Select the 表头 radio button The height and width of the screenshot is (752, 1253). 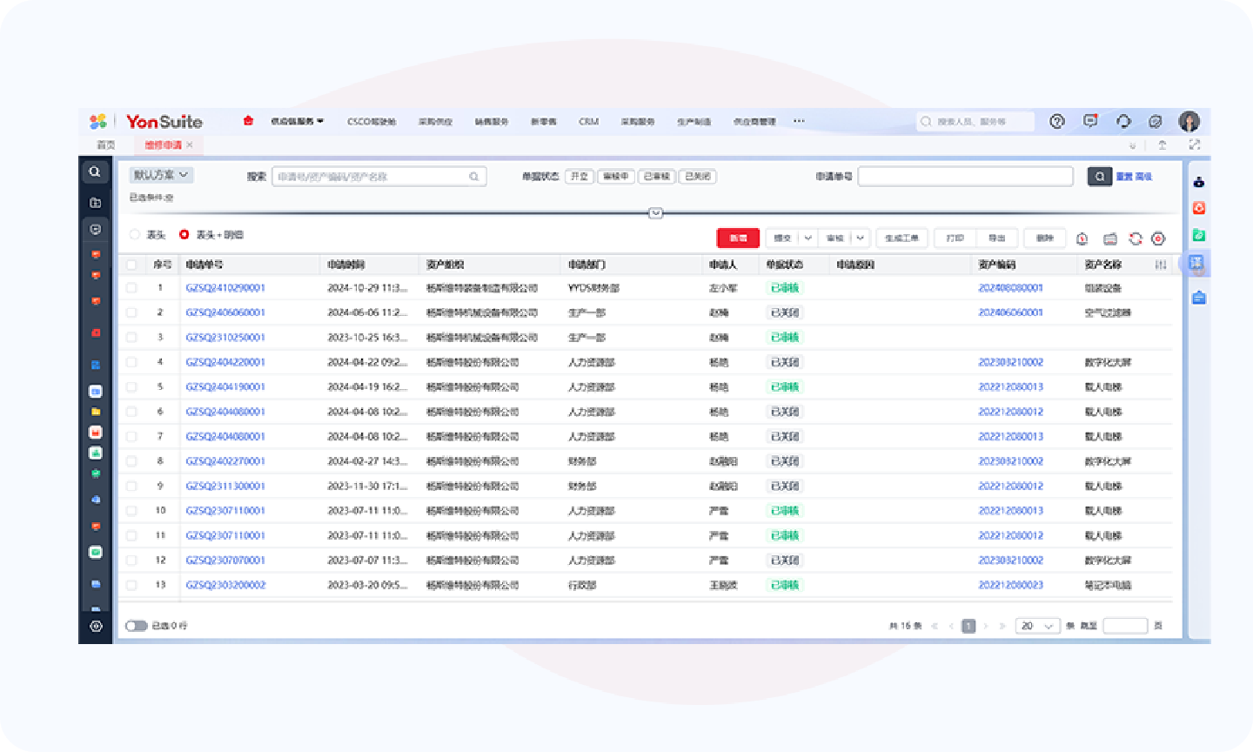click(x=135, y=235)
